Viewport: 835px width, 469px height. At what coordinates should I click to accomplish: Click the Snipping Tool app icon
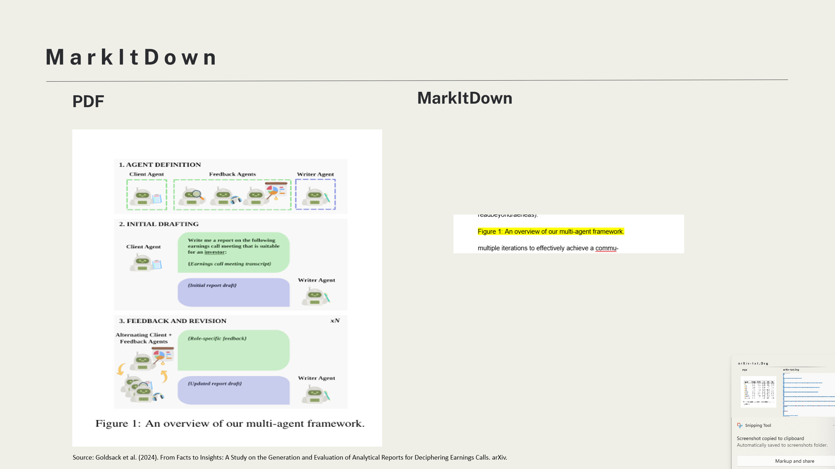click(x=740, y=425)
